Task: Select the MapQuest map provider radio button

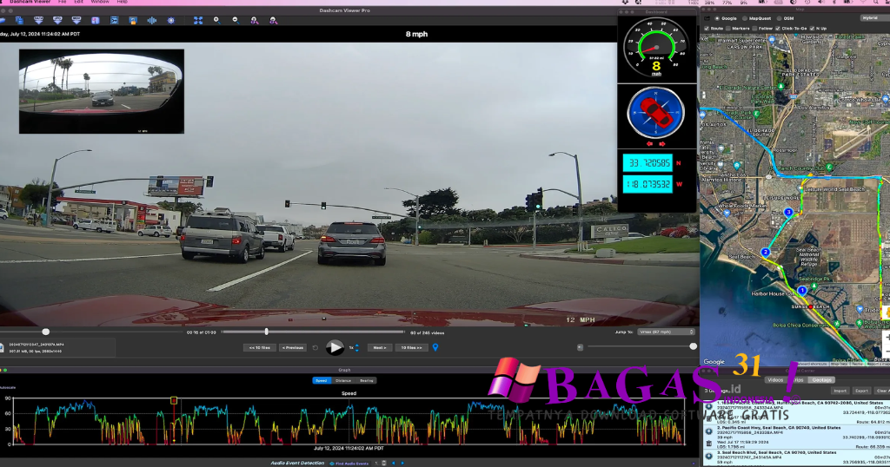Action: [745, 18]
